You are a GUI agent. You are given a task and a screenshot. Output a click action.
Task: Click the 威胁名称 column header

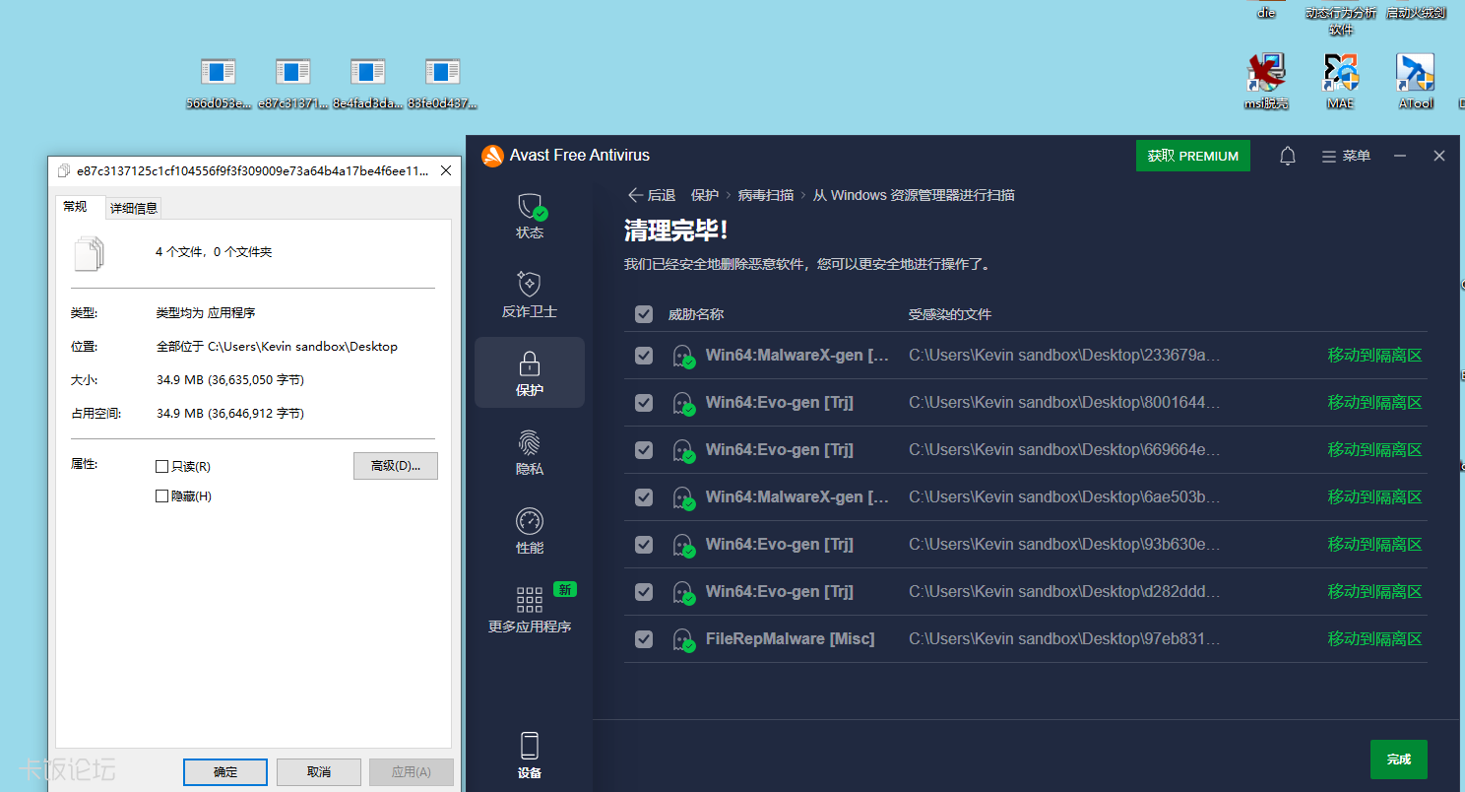[696, 314]
